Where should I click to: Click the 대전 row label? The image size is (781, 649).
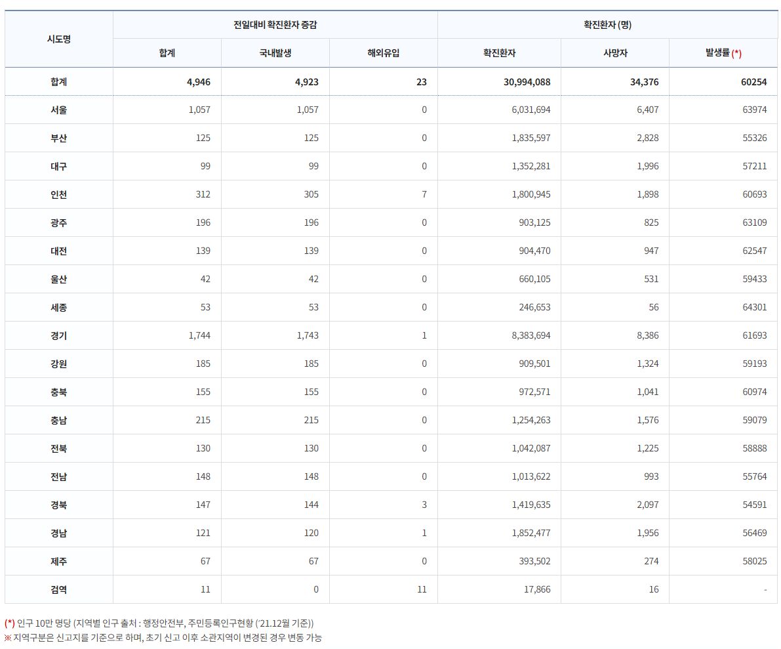[59, 251]
